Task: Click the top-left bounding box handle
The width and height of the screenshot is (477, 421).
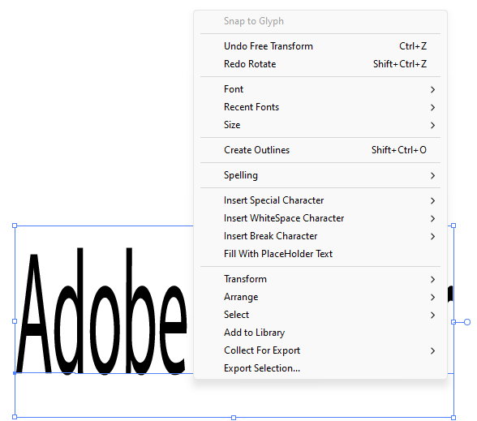Action: coord(15,226)
